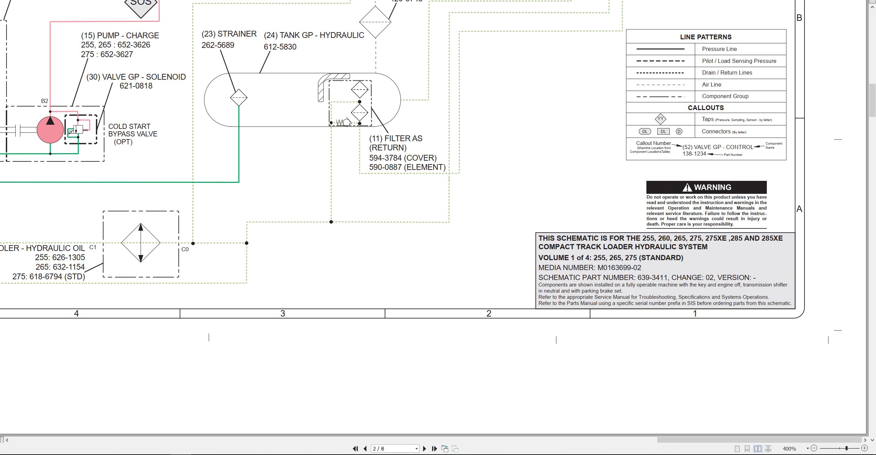
Task: Click the '275 : 652-3627' pump part number
Action: coord(107,54)
